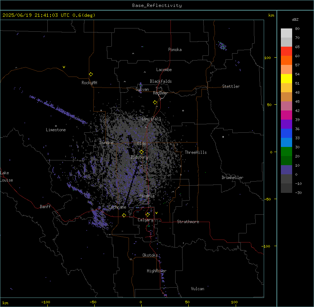Click the yellow diamond marker above RockyMH
Viewport: 314px width, 307px height.
tap(91, 74)
